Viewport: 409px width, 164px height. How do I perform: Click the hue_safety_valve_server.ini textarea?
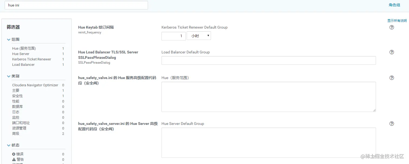[269, 143]
